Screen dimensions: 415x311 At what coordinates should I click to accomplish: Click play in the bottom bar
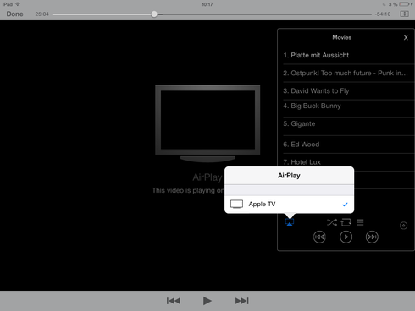point(207,301)
